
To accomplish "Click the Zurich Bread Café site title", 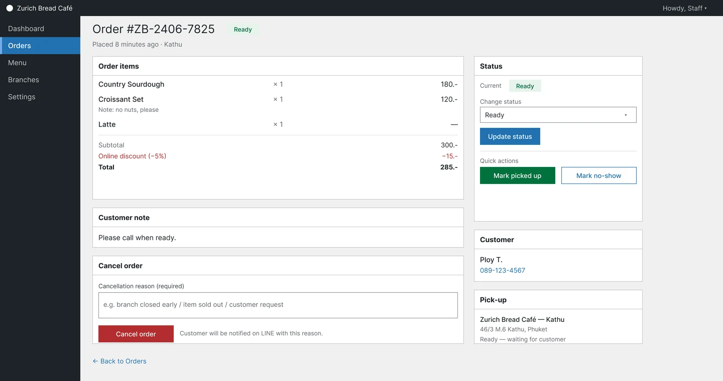I will [x=45, y=9].
